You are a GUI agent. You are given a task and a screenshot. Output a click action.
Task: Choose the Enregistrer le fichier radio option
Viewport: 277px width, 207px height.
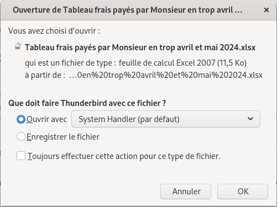point(21,137)
